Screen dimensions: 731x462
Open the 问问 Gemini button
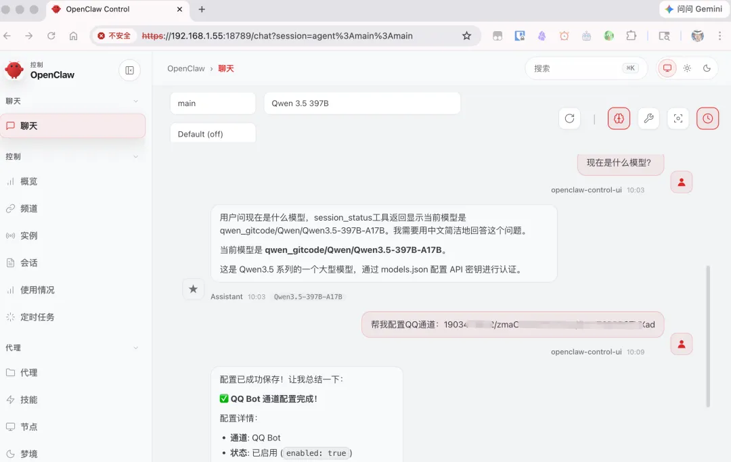(694, 9)
